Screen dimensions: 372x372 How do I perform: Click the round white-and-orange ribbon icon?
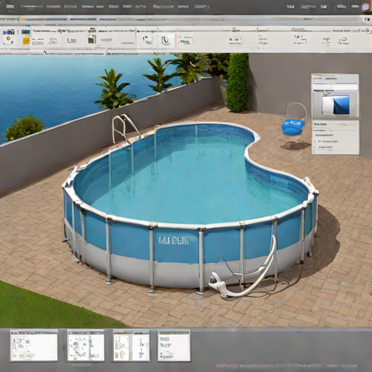(9, 40)
